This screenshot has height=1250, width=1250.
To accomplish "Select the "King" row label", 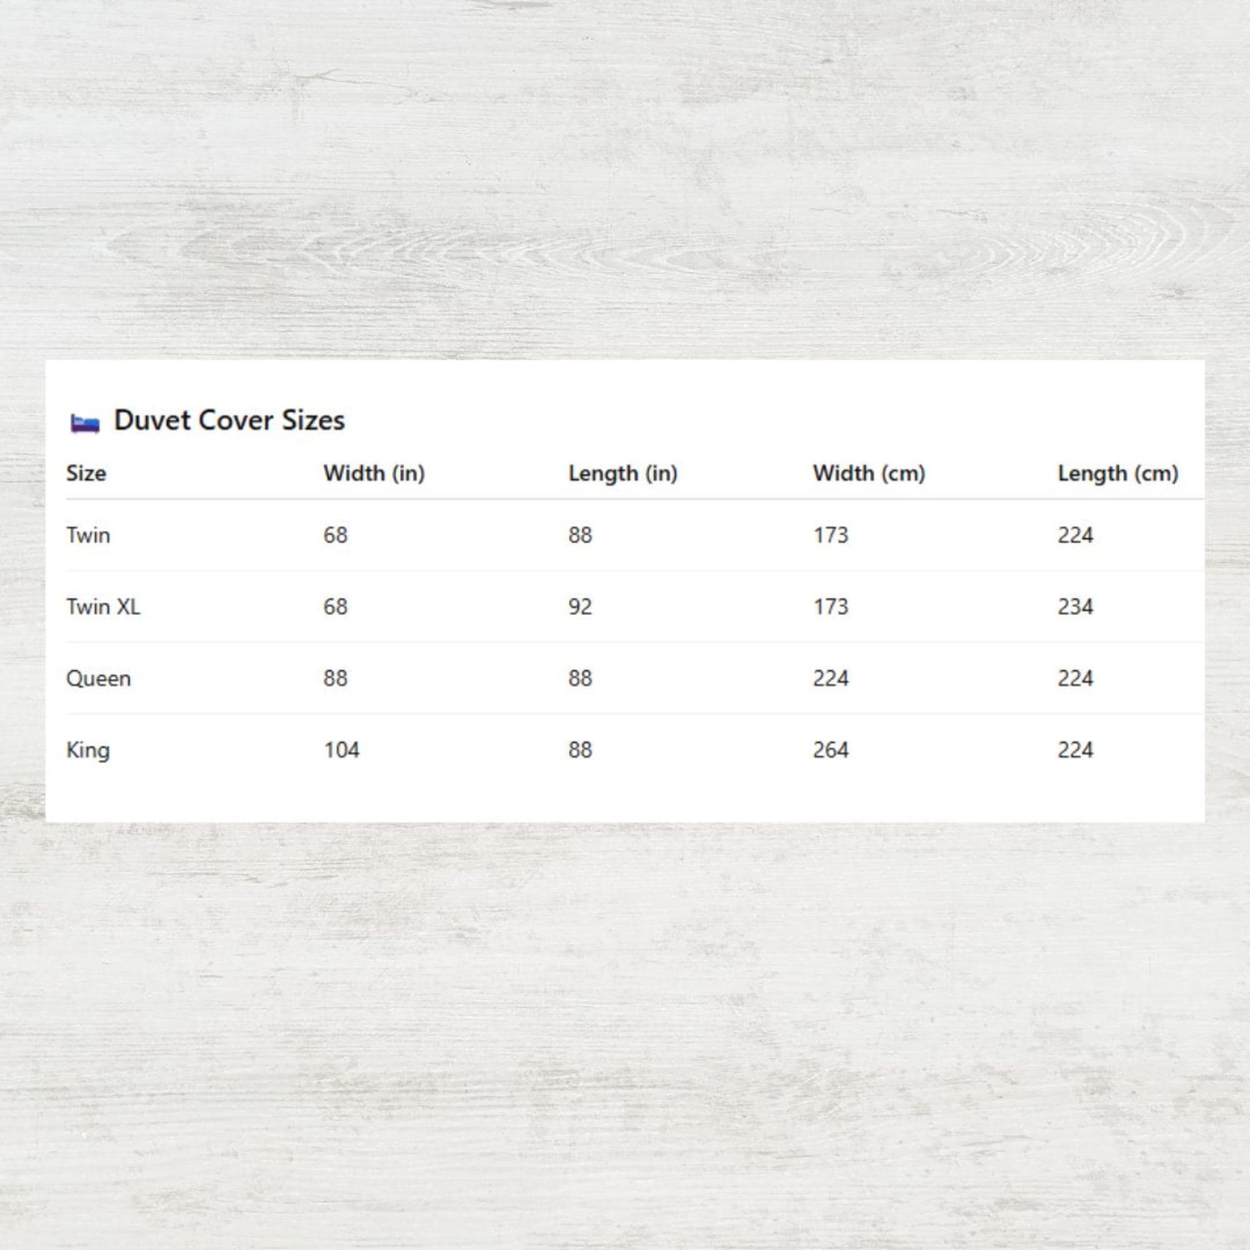I will (x=88, y=750).
